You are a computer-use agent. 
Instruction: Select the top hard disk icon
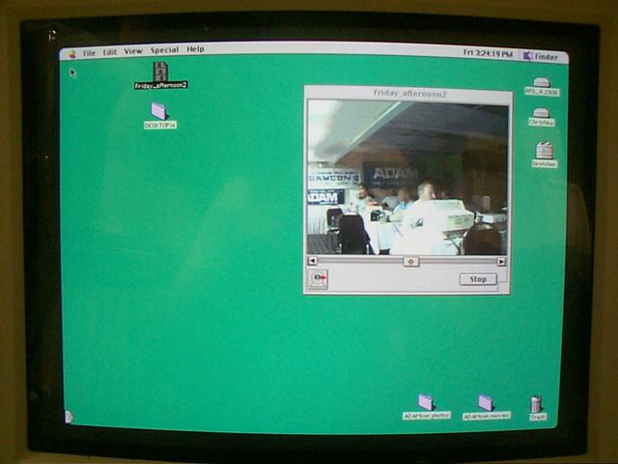[x=542, y=83]
